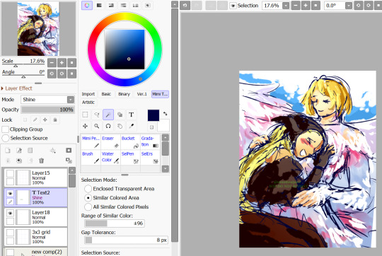This screenshot has height=256, width=382.
Task: Pick the Water Color brush preset
Action: (110, 157)
